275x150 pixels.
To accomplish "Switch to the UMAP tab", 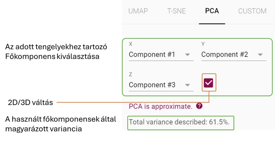I will (x=138, y=11).
